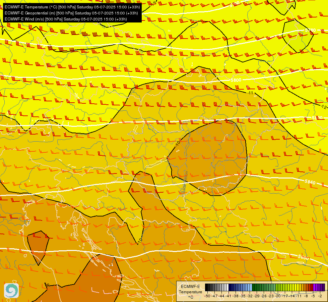Click the -20 value on the legend
The image size is (328, 302).
click(x=278, y=296)
